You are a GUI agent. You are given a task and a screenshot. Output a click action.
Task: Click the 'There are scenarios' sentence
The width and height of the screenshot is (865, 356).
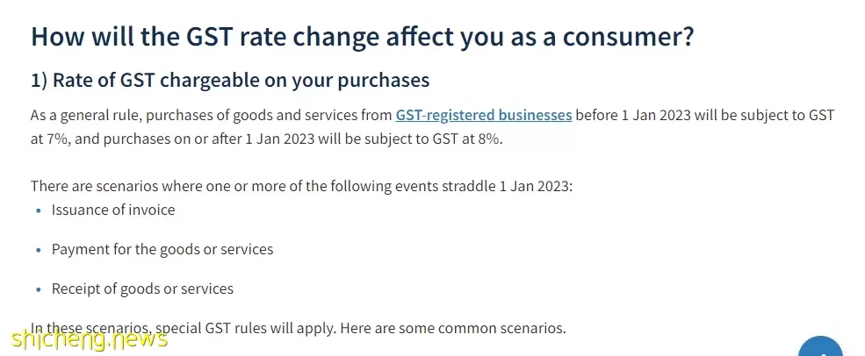coord(302,186)
